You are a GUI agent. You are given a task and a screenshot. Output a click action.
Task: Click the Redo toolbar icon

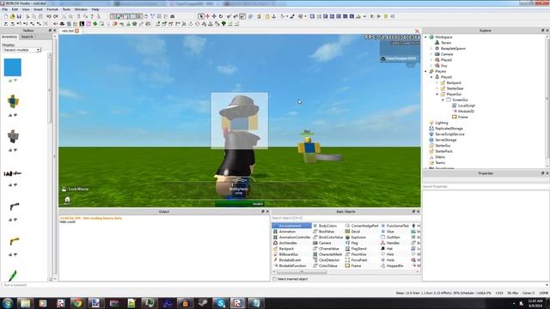[x=55, y=16]
